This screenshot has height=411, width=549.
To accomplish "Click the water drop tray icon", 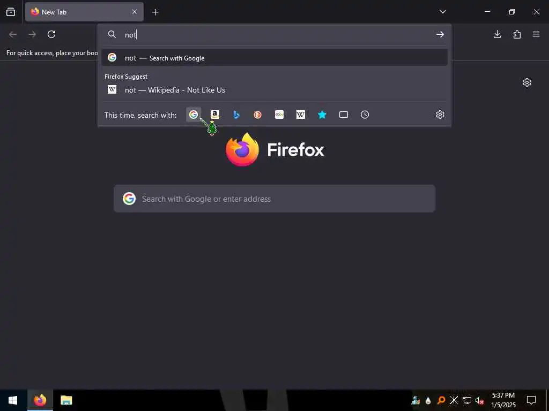I will tap(428, 400).
